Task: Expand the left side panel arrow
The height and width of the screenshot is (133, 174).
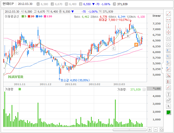Action: click(4, 68)
